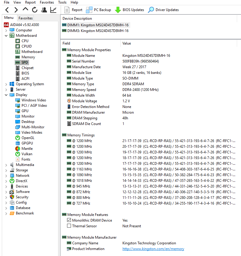Open the Security shield icon
Image resolution: width=241 pixels, height=256 pixels.
click(x=12, y=197)
